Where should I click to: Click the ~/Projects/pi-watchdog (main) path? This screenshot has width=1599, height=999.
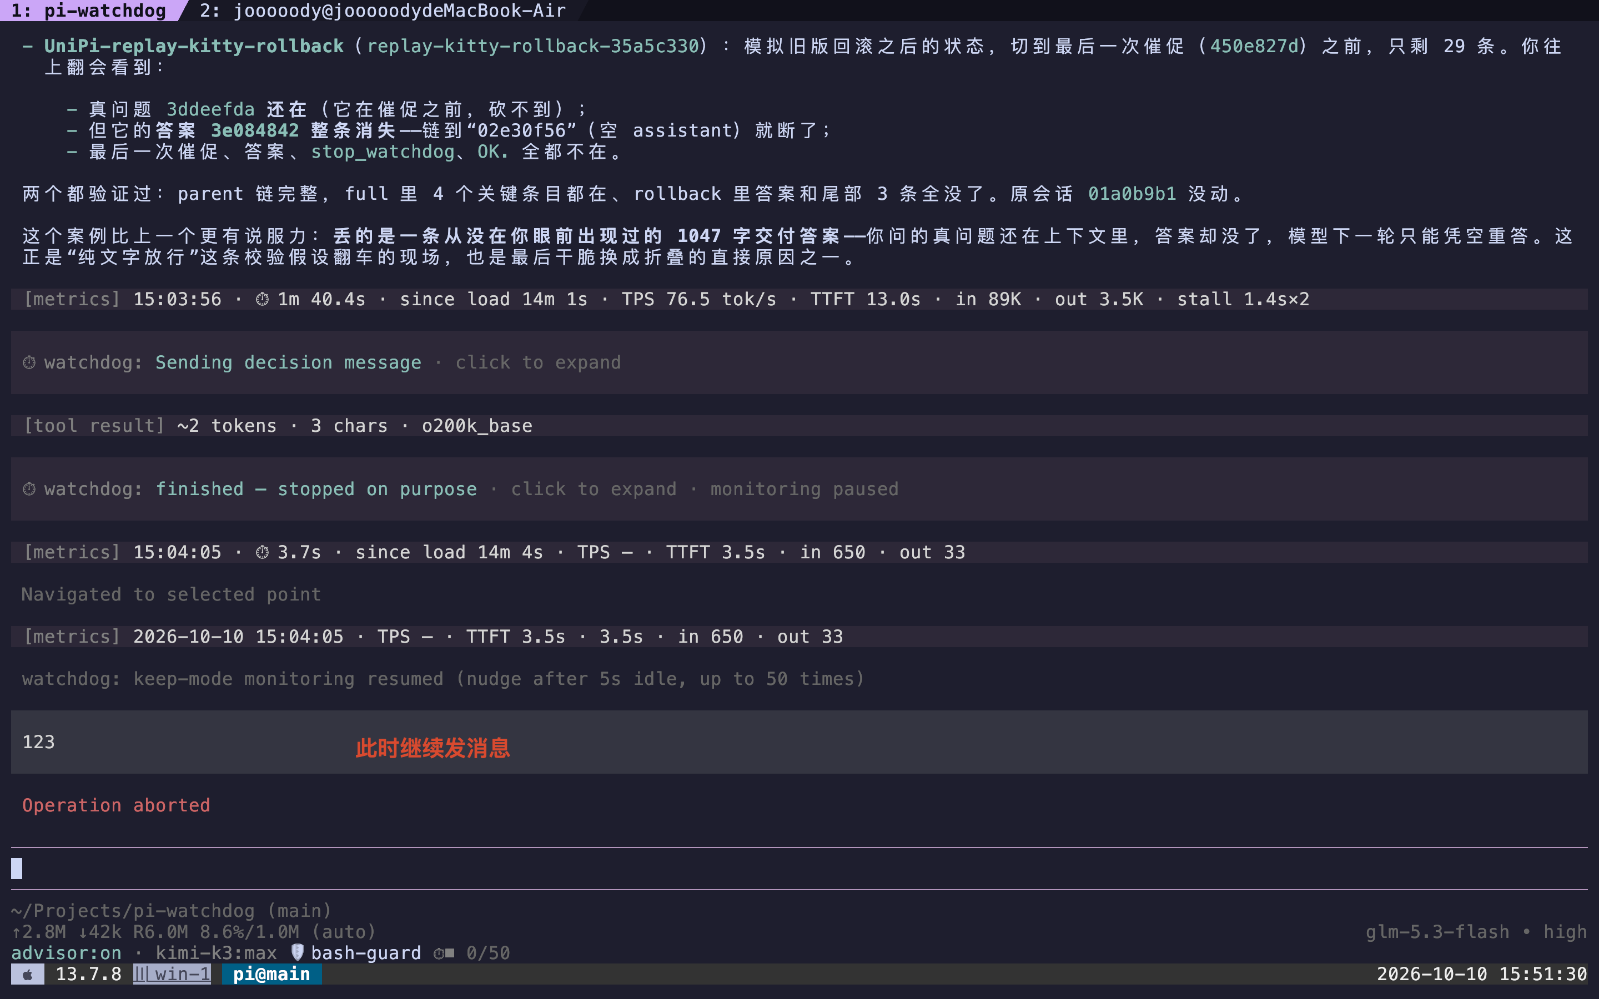171,910
